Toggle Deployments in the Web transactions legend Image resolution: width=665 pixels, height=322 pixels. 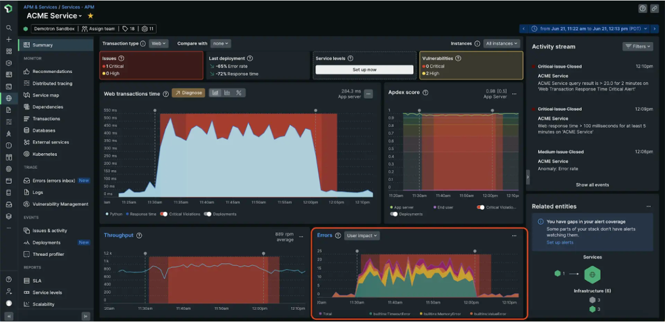pyautogui.click(x=206, y=215)
